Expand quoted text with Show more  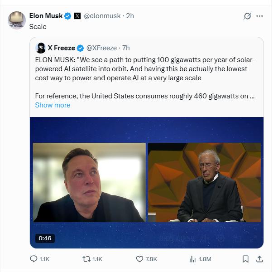(53, 105)
